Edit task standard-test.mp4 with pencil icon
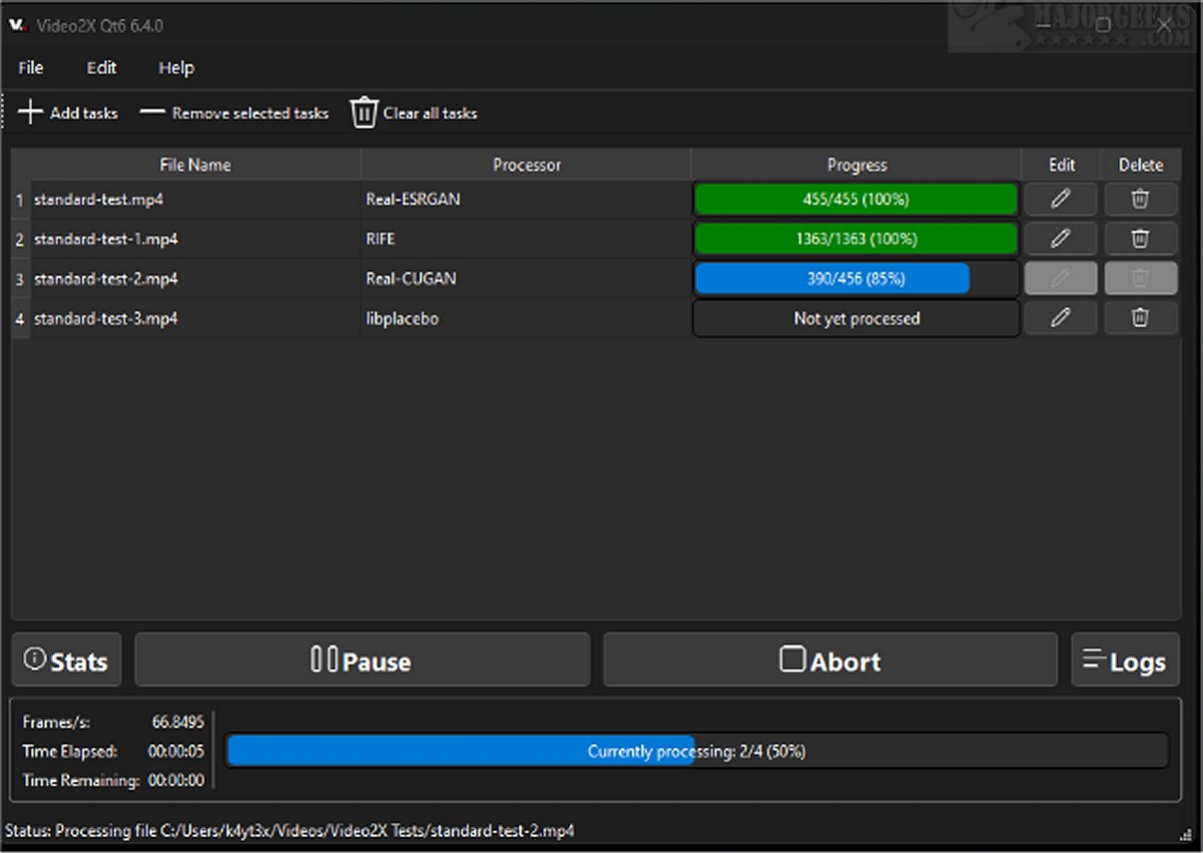This screenshot has width=1203, height=853. (x=1060, y=199)
